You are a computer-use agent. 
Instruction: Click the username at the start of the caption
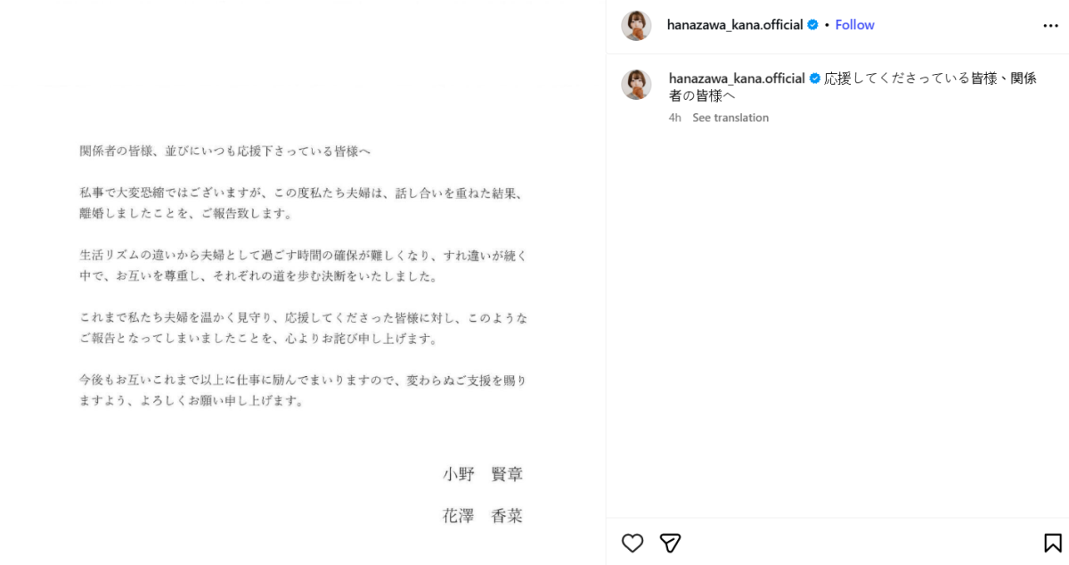click(x=737, y=78)
